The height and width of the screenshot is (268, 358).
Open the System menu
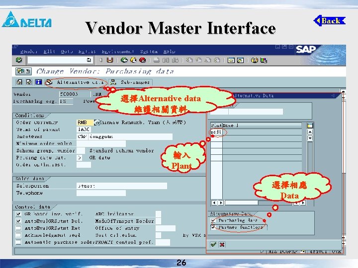click(x=149, y=52)
